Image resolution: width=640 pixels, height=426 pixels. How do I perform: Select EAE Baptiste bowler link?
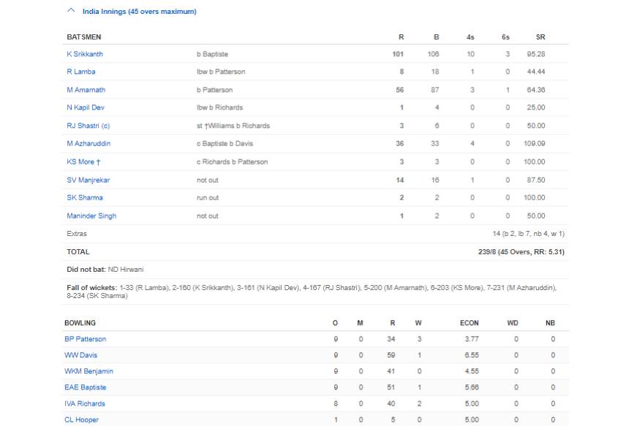[86, 387]
